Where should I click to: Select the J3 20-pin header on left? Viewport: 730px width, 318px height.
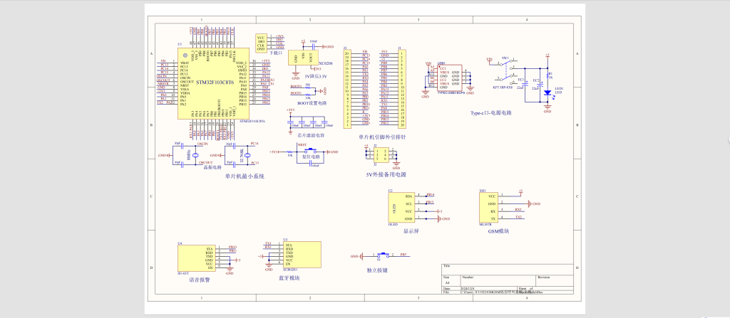pyautogui.click(x=348, y=88)
